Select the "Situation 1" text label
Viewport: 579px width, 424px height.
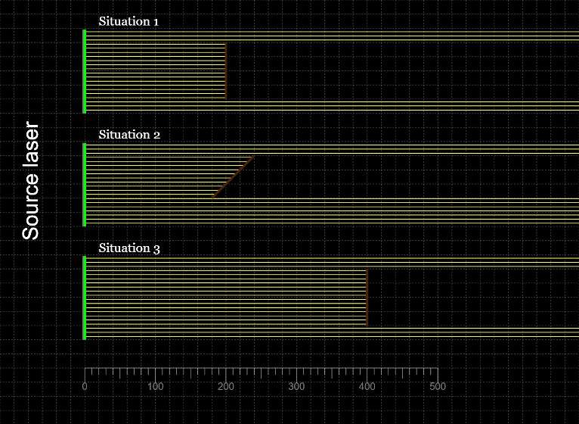click(128, 21)
